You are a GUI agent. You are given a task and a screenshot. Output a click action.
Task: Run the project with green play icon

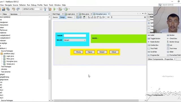point(55,9)
